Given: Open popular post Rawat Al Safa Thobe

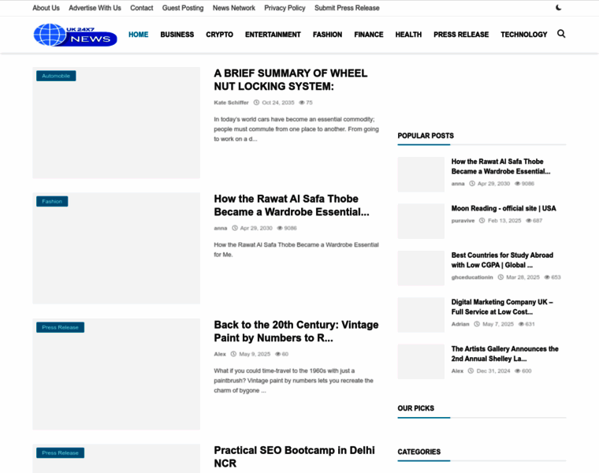Looking at the screenshot, I should click(500, 166).
